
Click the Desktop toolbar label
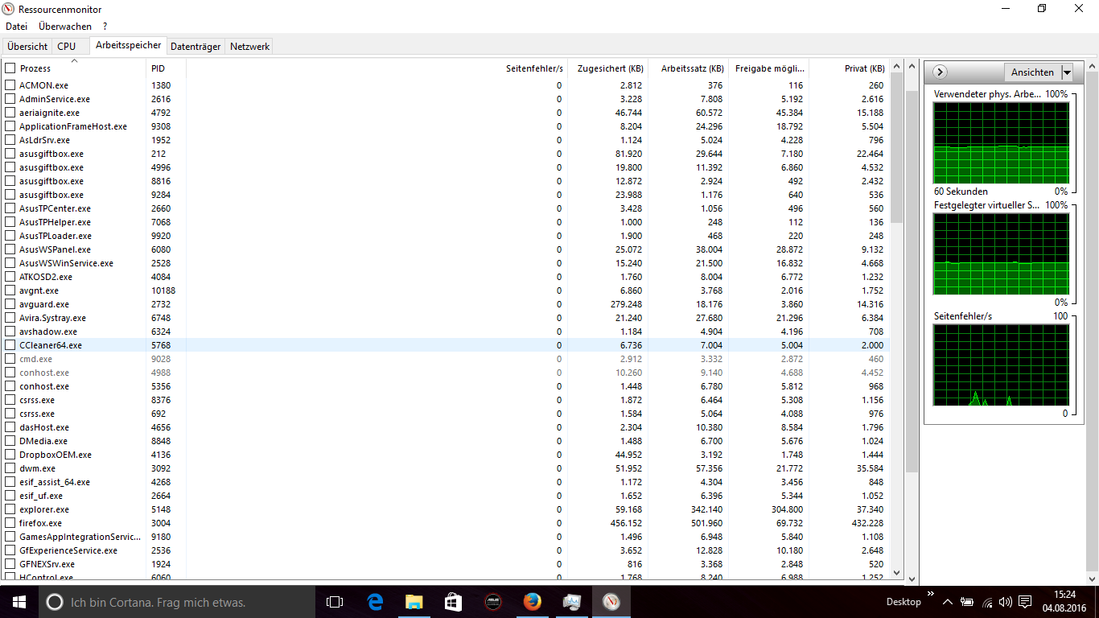click(x=903, y=602)
